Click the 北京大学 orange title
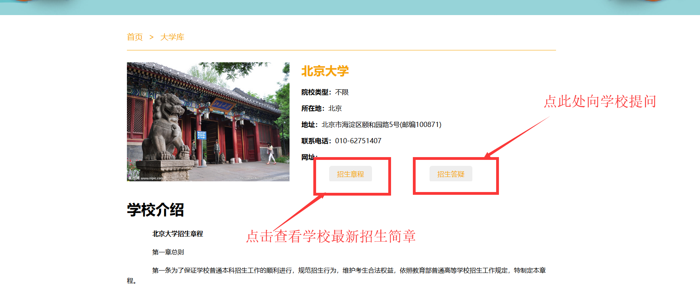 325,71
